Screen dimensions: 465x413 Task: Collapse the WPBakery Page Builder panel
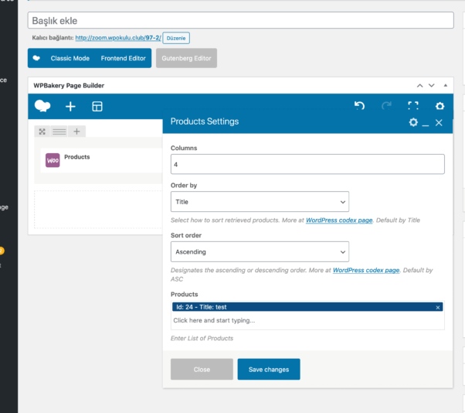(x=446, y=86)
